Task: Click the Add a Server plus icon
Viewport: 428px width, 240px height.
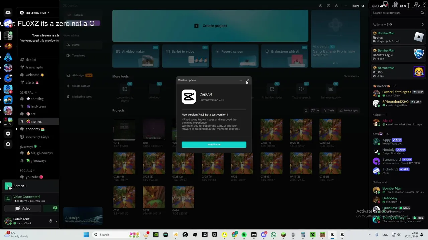Action: [8, 134]
